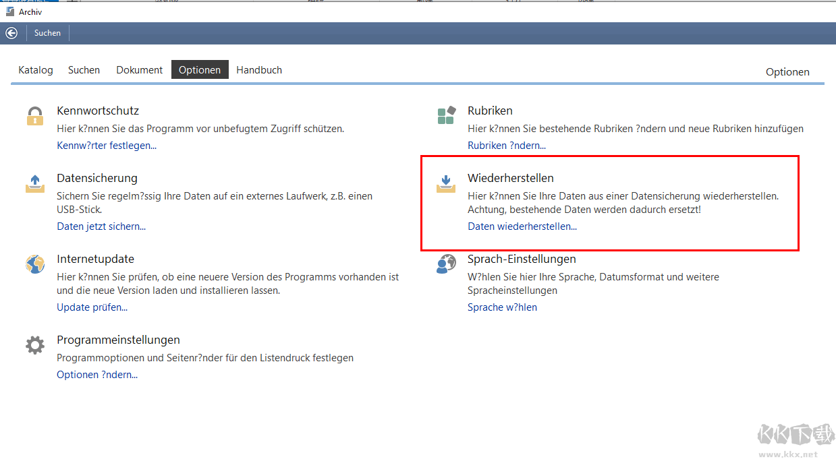Image resolution: width=836 pixels, height=459 pixels.
Task: Click the Suchen toolbar button
Action: [47, 33]
